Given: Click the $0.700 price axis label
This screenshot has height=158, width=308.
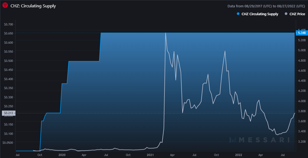Looking at the screenshot, I should point(8,24).
